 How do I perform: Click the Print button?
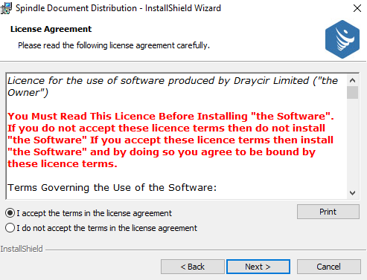pos(328,212)
